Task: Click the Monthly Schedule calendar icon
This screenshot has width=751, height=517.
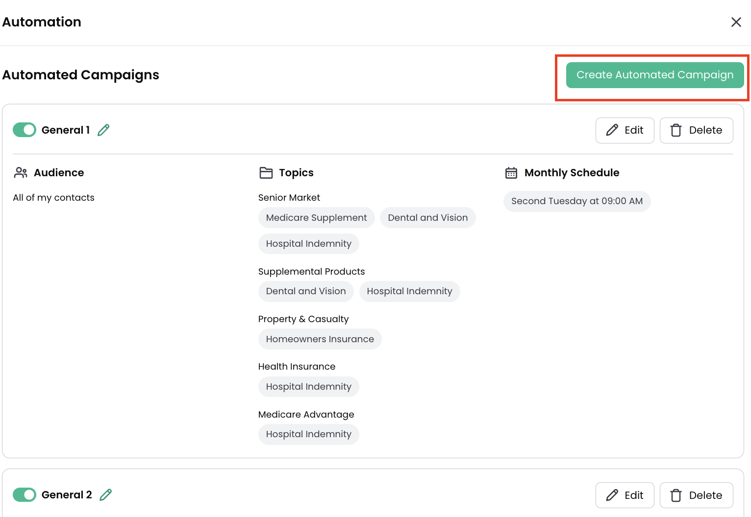Action: click(x=511, y=173)
